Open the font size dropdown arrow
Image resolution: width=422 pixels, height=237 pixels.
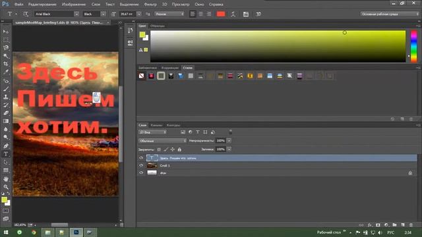[x=139, y=14]
